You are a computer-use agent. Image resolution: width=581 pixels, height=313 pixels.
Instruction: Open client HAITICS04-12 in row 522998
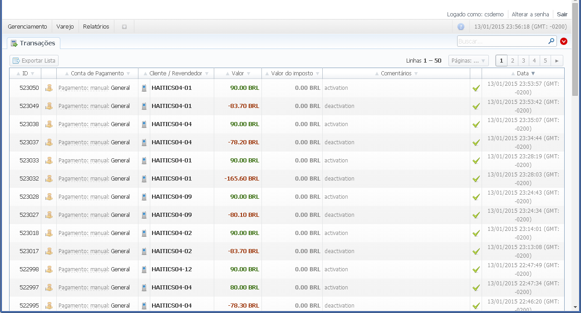coord(172,269)
